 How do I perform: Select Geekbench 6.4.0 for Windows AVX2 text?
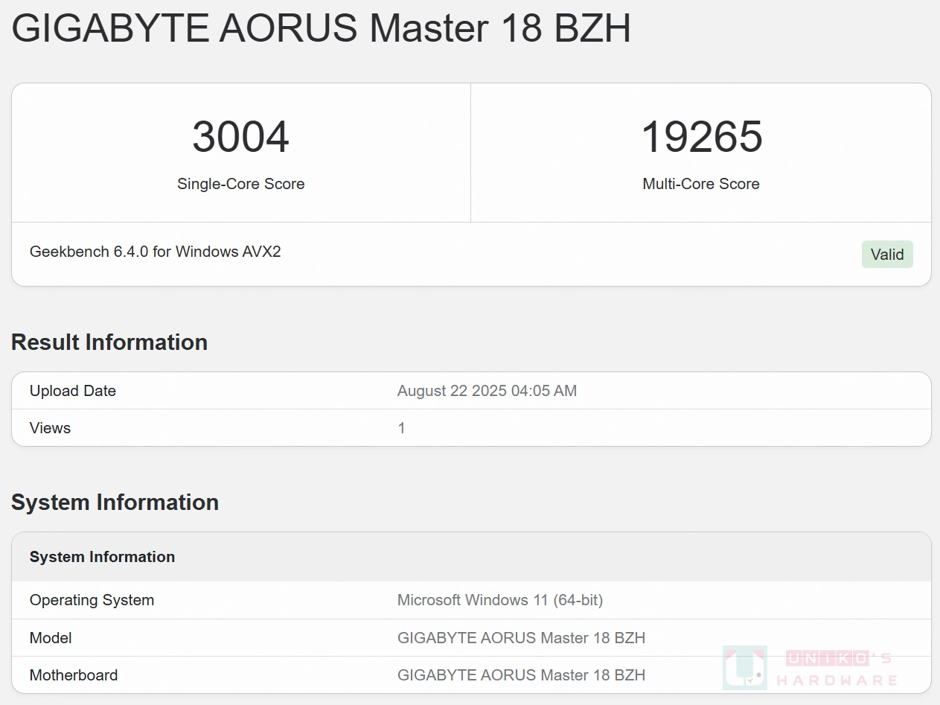tap(156, 252)
